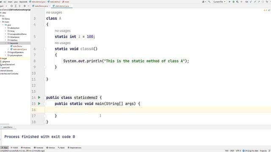The height and width of the screenshot is (152, 271).
Task: Collapse all icon in Project panel toolbar
Action: click(19, 6)
